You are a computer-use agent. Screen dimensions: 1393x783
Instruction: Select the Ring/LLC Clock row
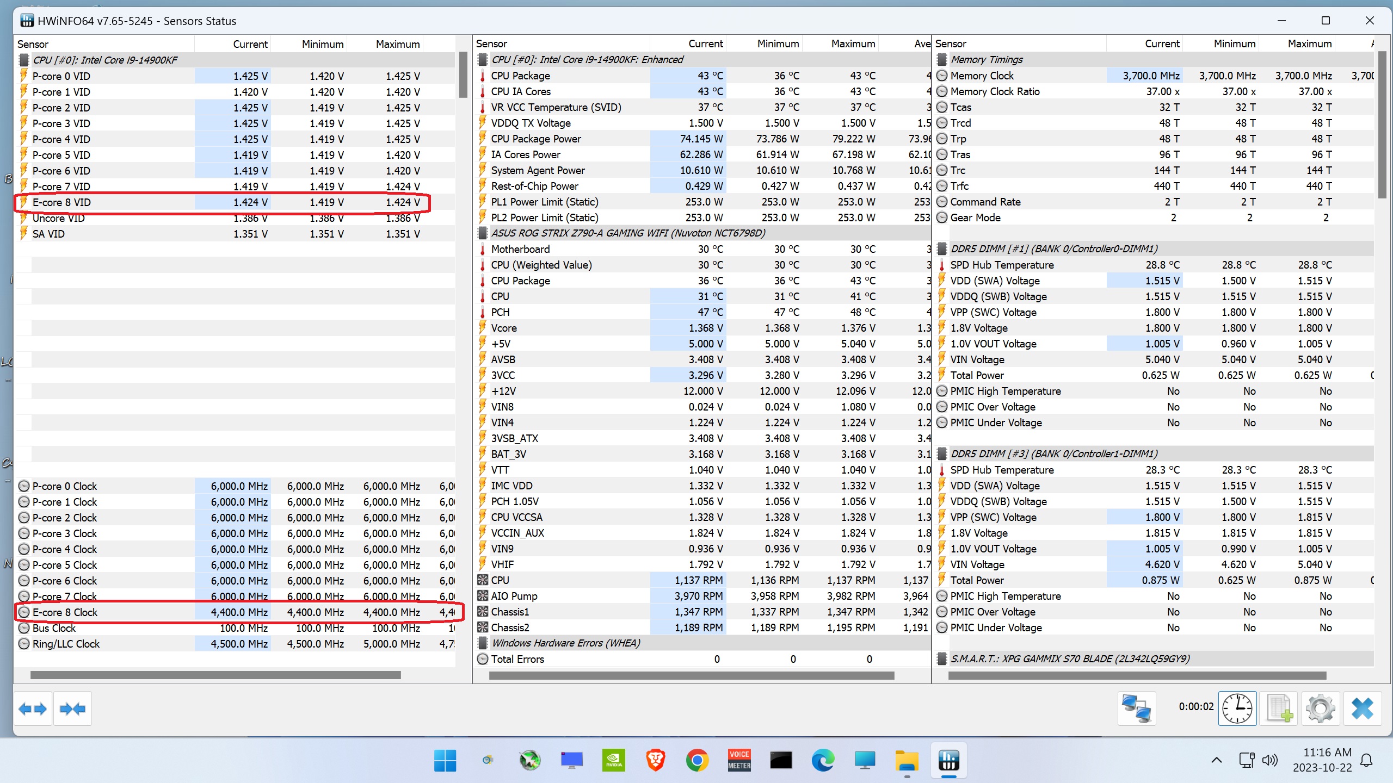click(235, 644)
